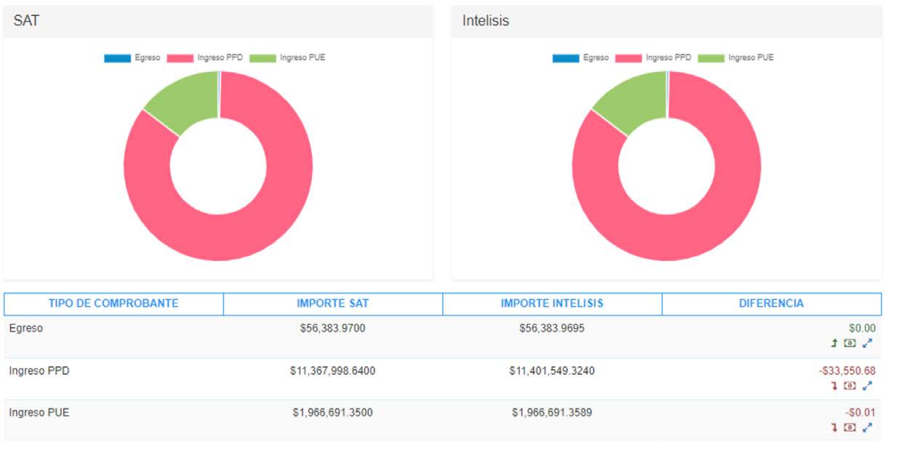Screen dimensions: 897x457
Task: Click the -$33,550.68 difference value
Action: pos(847,371)
